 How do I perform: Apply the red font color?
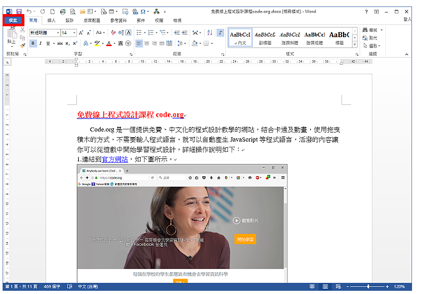click(109, 43)
